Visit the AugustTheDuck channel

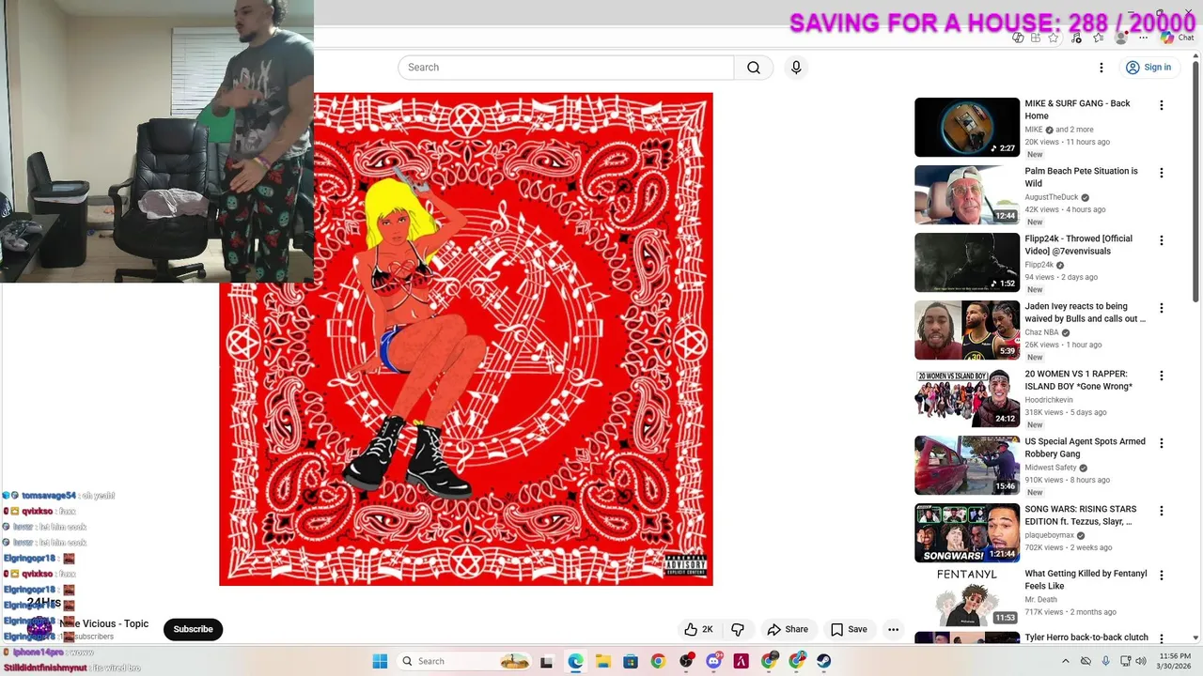pos(1052,197)
